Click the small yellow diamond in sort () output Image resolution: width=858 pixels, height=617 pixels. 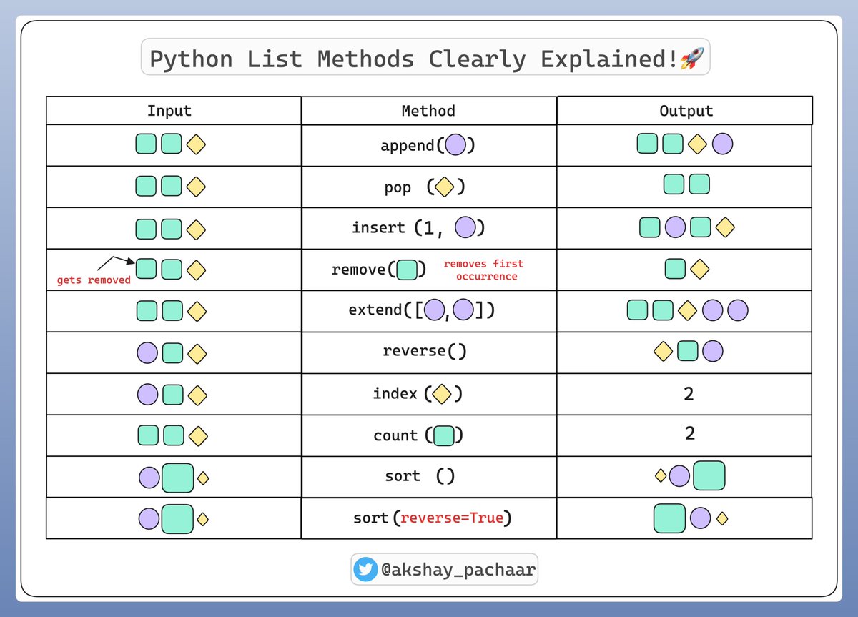[661, 475]
